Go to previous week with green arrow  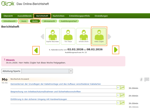[x=36, y=50]
